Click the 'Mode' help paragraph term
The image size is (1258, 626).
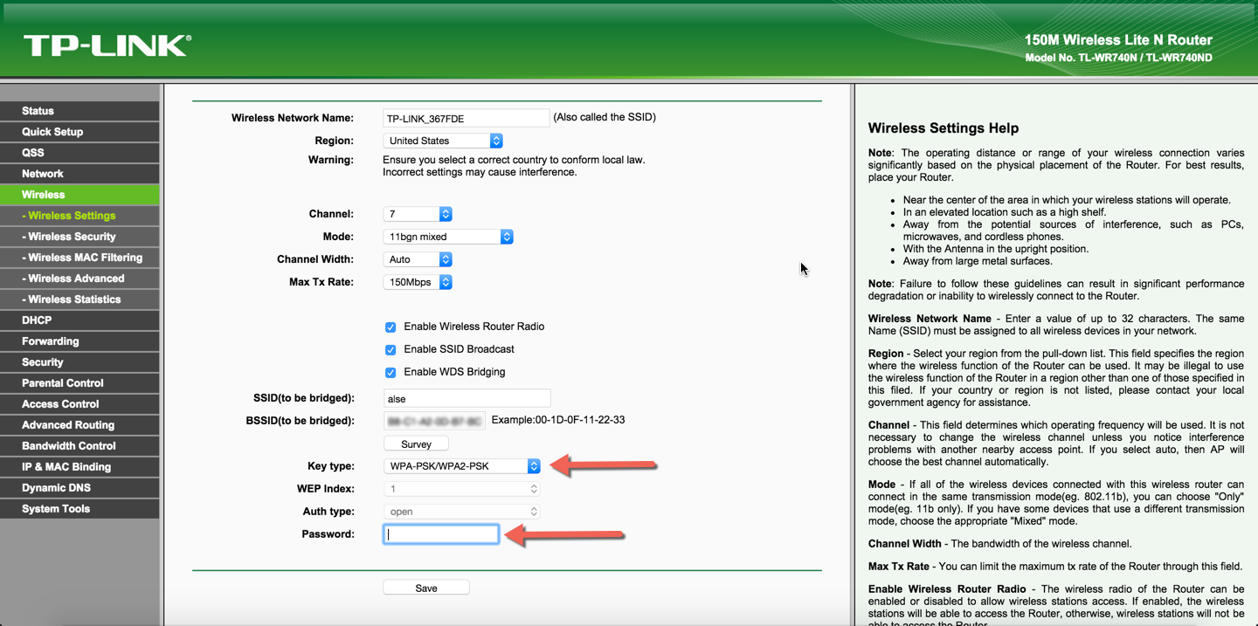881,484
